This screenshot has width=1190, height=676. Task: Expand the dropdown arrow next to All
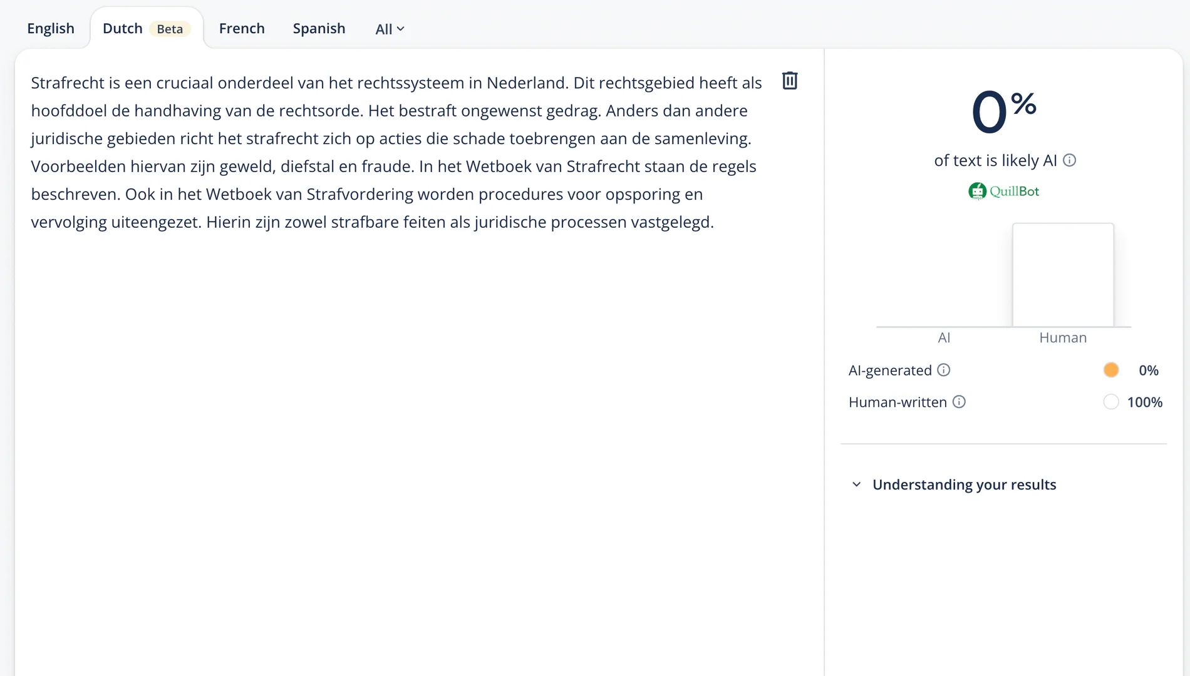click(401, 29)
